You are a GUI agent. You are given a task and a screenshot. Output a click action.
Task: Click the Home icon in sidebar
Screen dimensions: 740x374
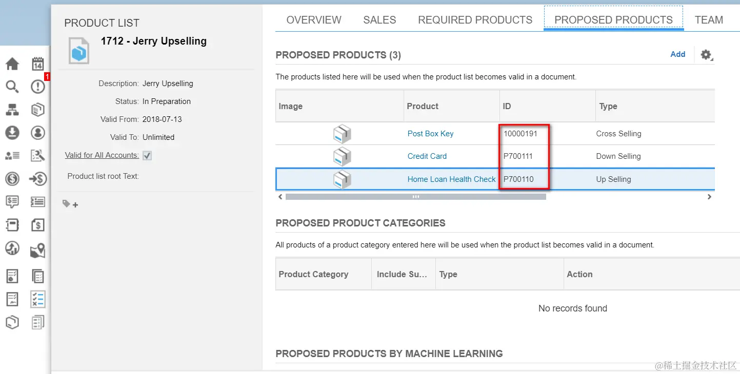[x=12, y=64]
